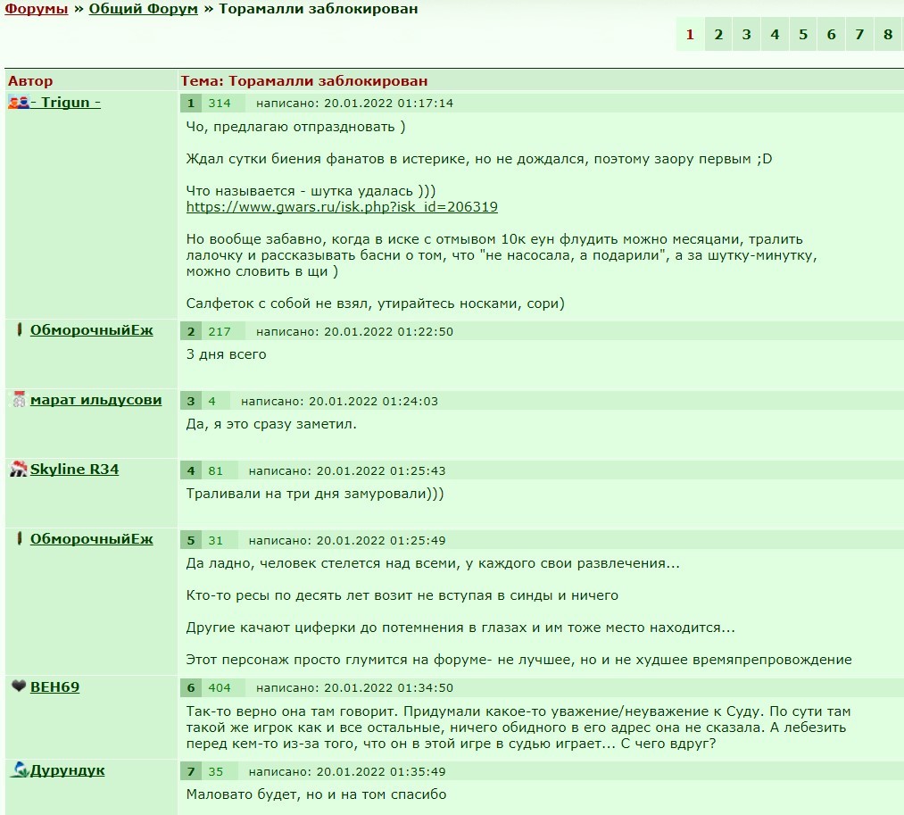The width and height of the screenshot is (904, 815).
Task: Open ОбморочныйЕж profile in post 5
Action: (92, 538)
